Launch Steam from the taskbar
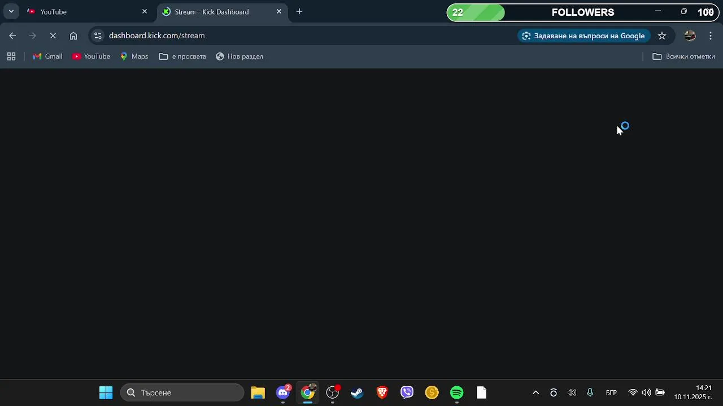The image size is (723, 406). pyautogui.click(x=357, y=392)
